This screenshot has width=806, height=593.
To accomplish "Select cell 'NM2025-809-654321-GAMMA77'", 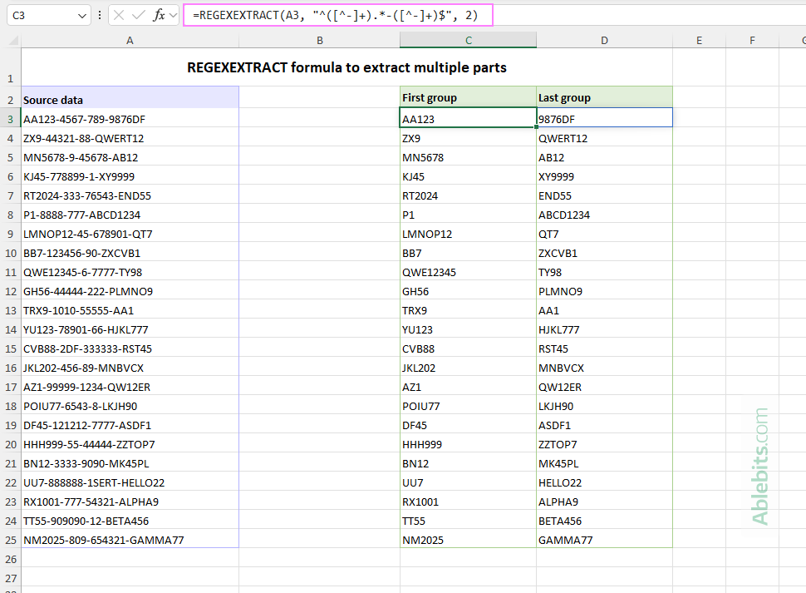I will [130, 540].
